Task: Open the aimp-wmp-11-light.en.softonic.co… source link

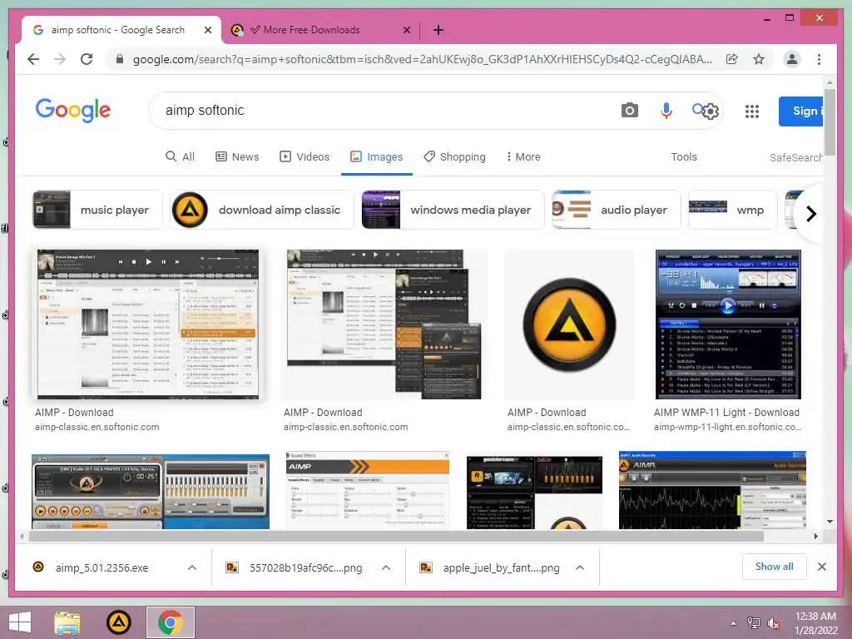Action: (x=727, y=427)
